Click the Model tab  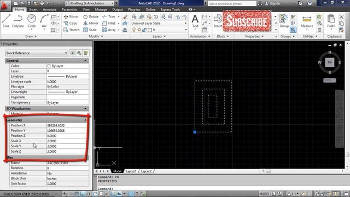click(x=117, y=171)
